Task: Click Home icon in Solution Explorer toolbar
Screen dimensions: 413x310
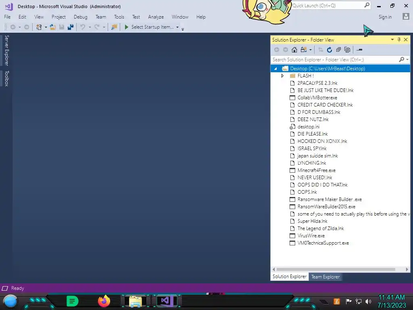Action: pos(294,50)
